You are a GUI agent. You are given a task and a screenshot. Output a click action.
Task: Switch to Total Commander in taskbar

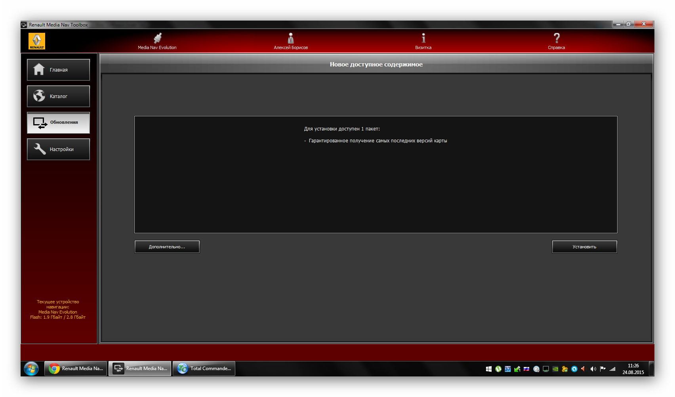[x=204, y=369]
